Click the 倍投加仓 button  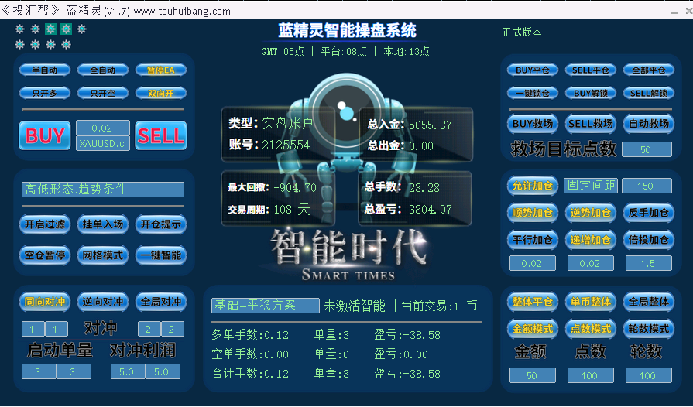(649, 240)
